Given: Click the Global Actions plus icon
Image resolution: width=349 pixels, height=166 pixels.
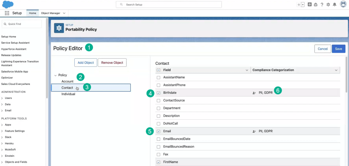Looking at the screenshot, I should tap(309, 4).
